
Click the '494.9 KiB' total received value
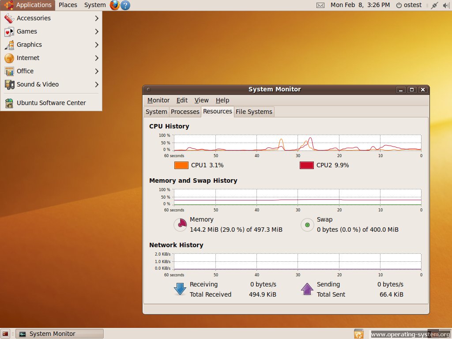tap(262, 294)
